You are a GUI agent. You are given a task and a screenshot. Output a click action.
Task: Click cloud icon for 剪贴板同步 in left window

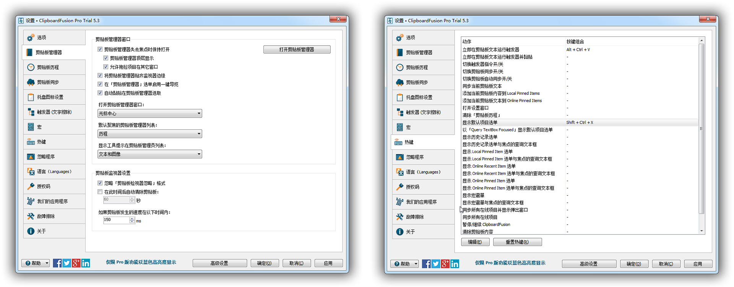31,82
